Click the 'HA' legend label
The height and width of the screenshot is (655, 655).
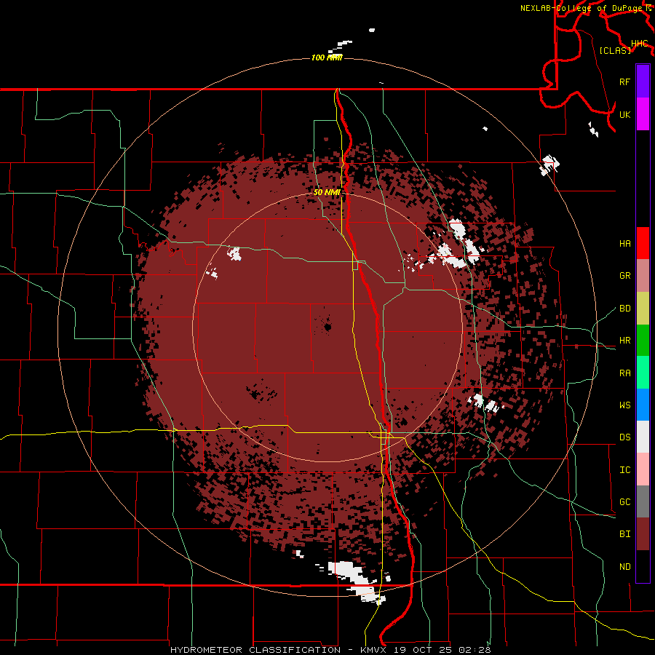point(624,244)
